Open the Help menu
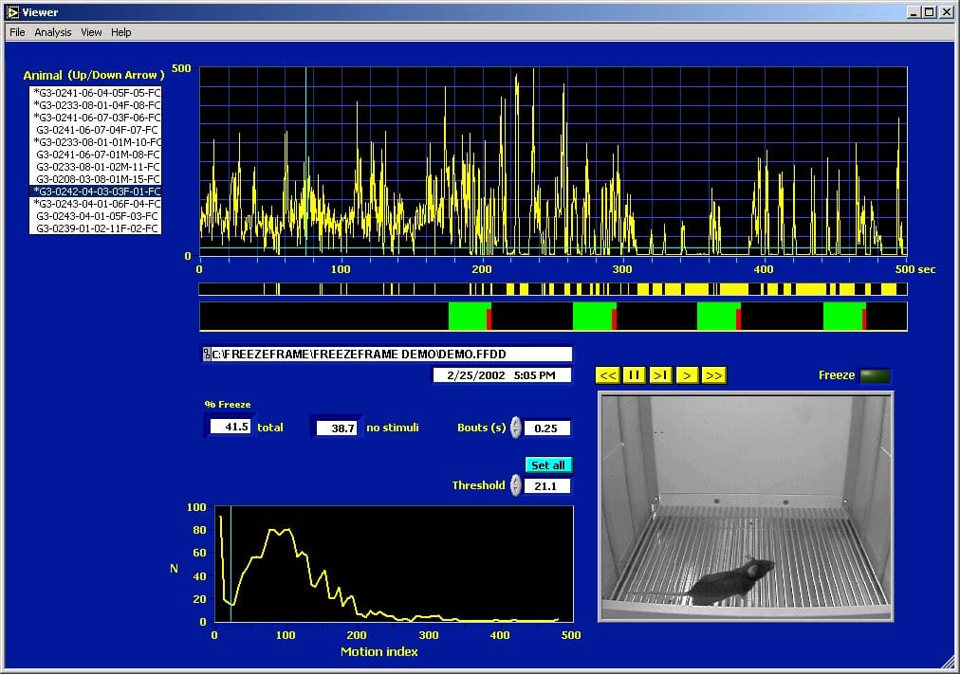Screen dimensions: 960x674 click(x=121, y=32)
